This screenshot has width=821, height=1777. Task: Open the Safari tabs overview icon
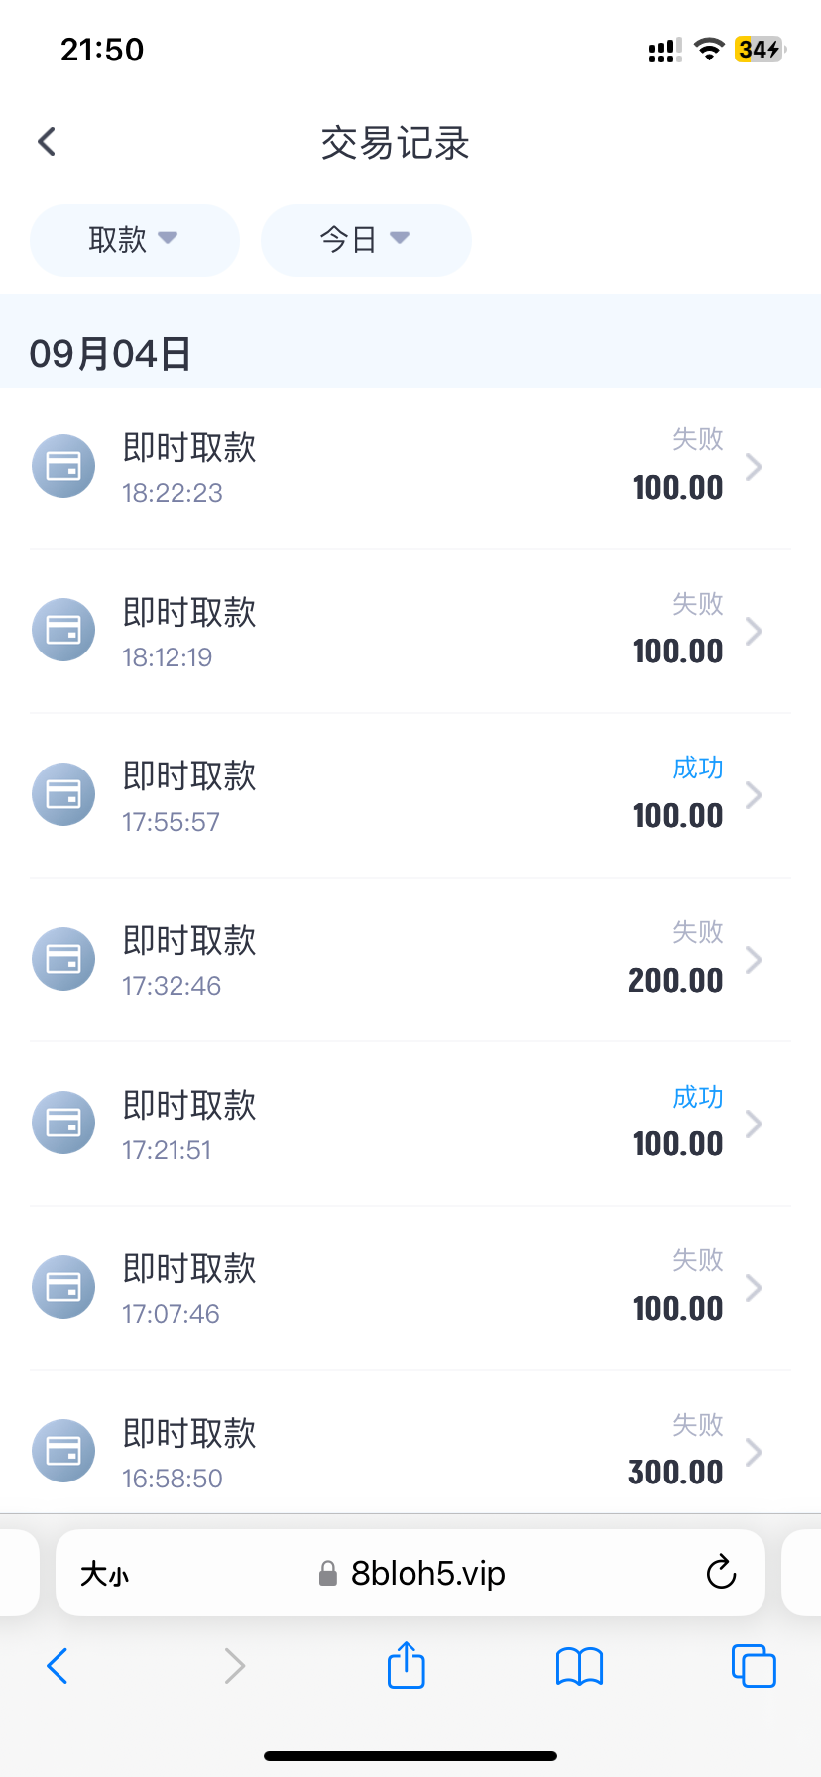[x=754, y=1666]
